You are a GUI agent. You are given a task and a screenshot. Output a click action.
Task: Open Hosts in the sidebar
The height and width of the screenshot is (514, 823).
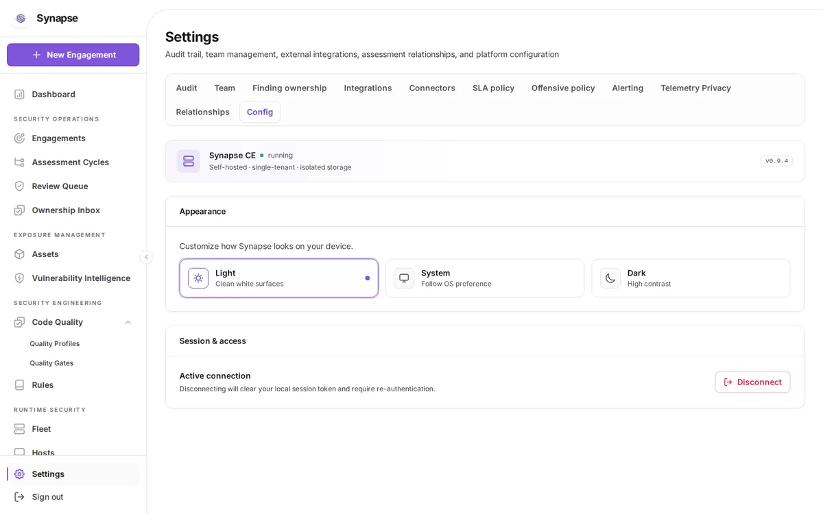73,451
